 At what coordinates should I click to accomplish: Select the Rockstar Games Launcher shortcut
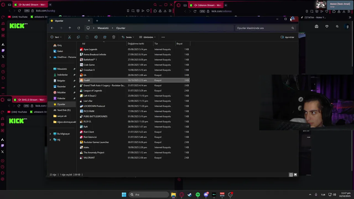[x=134, y=142]
